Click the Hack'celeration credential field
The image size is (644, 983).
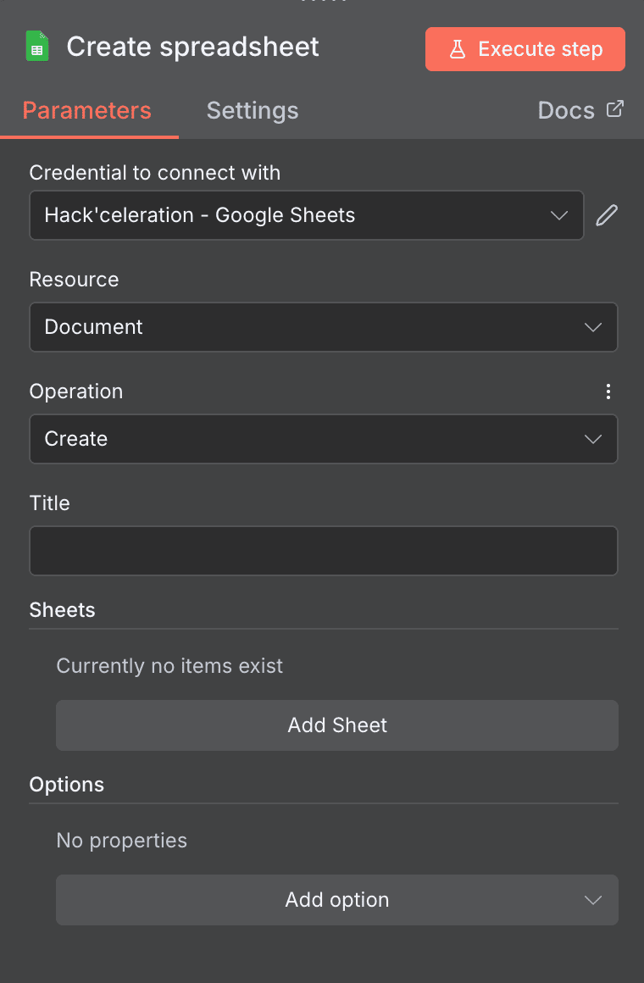(x=307, y=215)
